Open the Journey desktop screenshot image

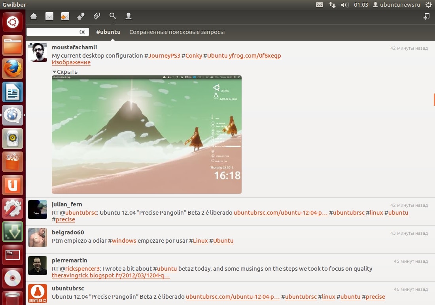pyautogui.click(x=147, y=135)
